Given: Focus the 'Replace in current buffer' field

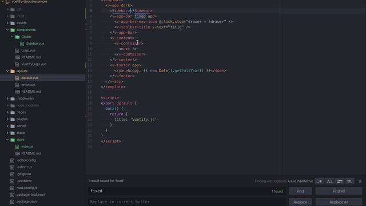Looking at the screenshot, I should click(187, 202).
